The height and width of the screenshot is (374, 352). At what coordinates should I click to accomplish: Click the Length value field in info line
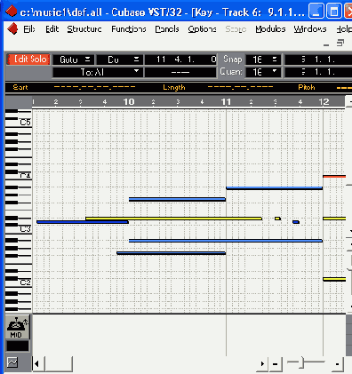(x=240, y=87)
